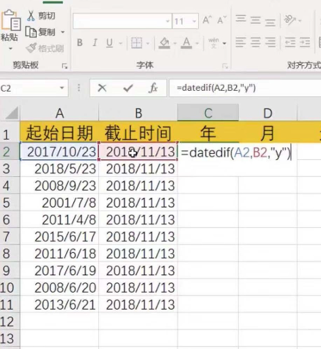Viewport: 321px width, 349px height.
Task: Open the Font Color dropdown arrow
Action: [197, 43]
